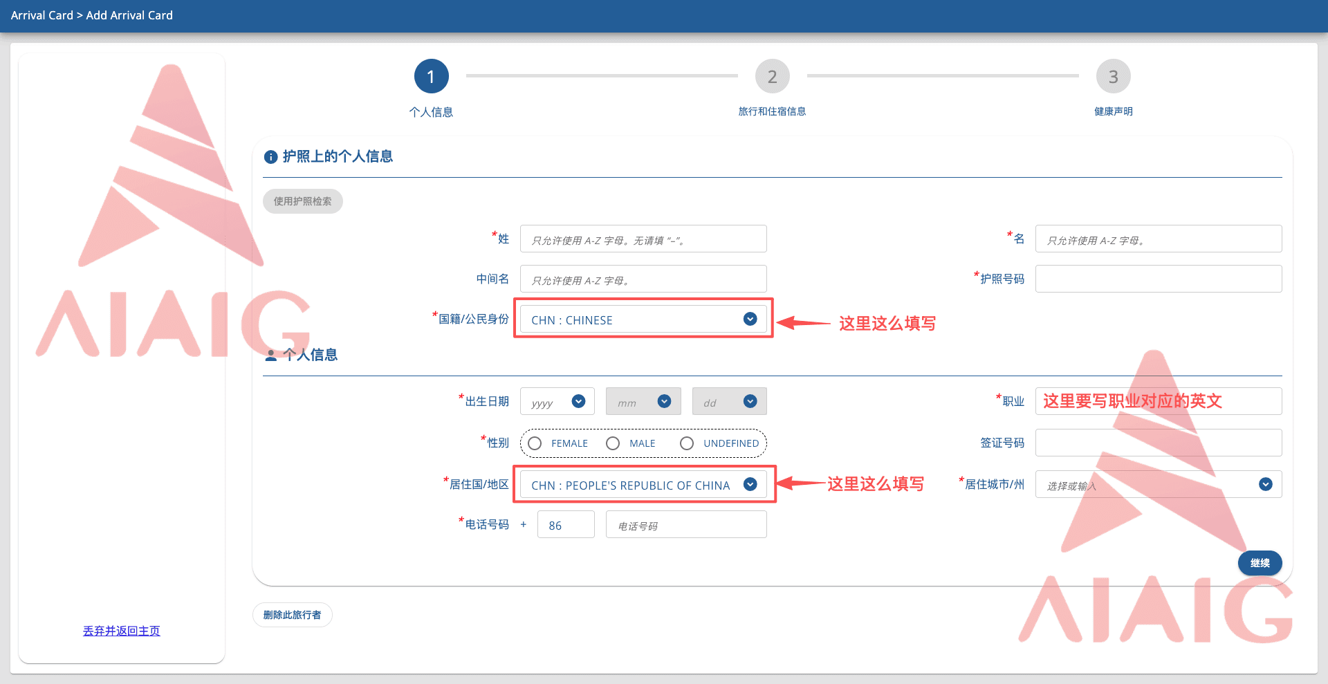
Task: Click the arrow icon in nationality CHN : CHINESE field
Action: 750,319
